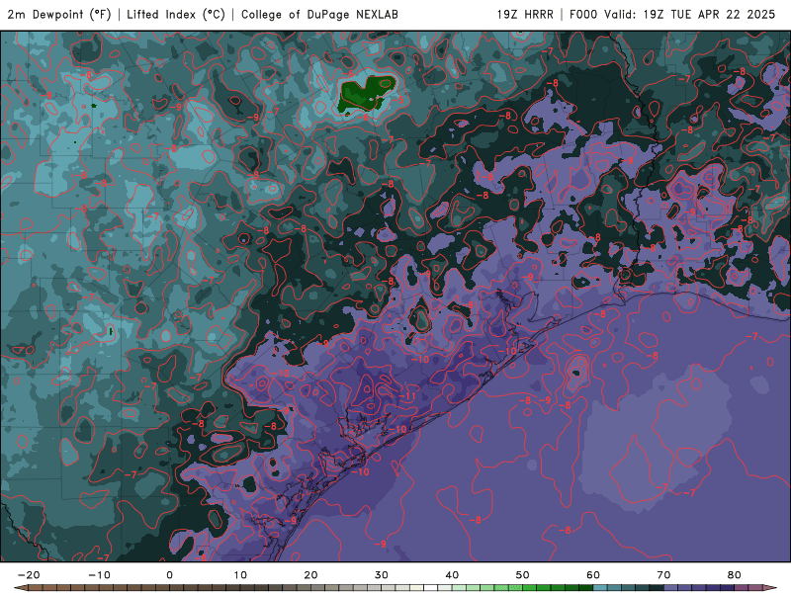Screen dimensions: 791x593
Task: Click the -20 colorbar label
Action: [29, 575]
